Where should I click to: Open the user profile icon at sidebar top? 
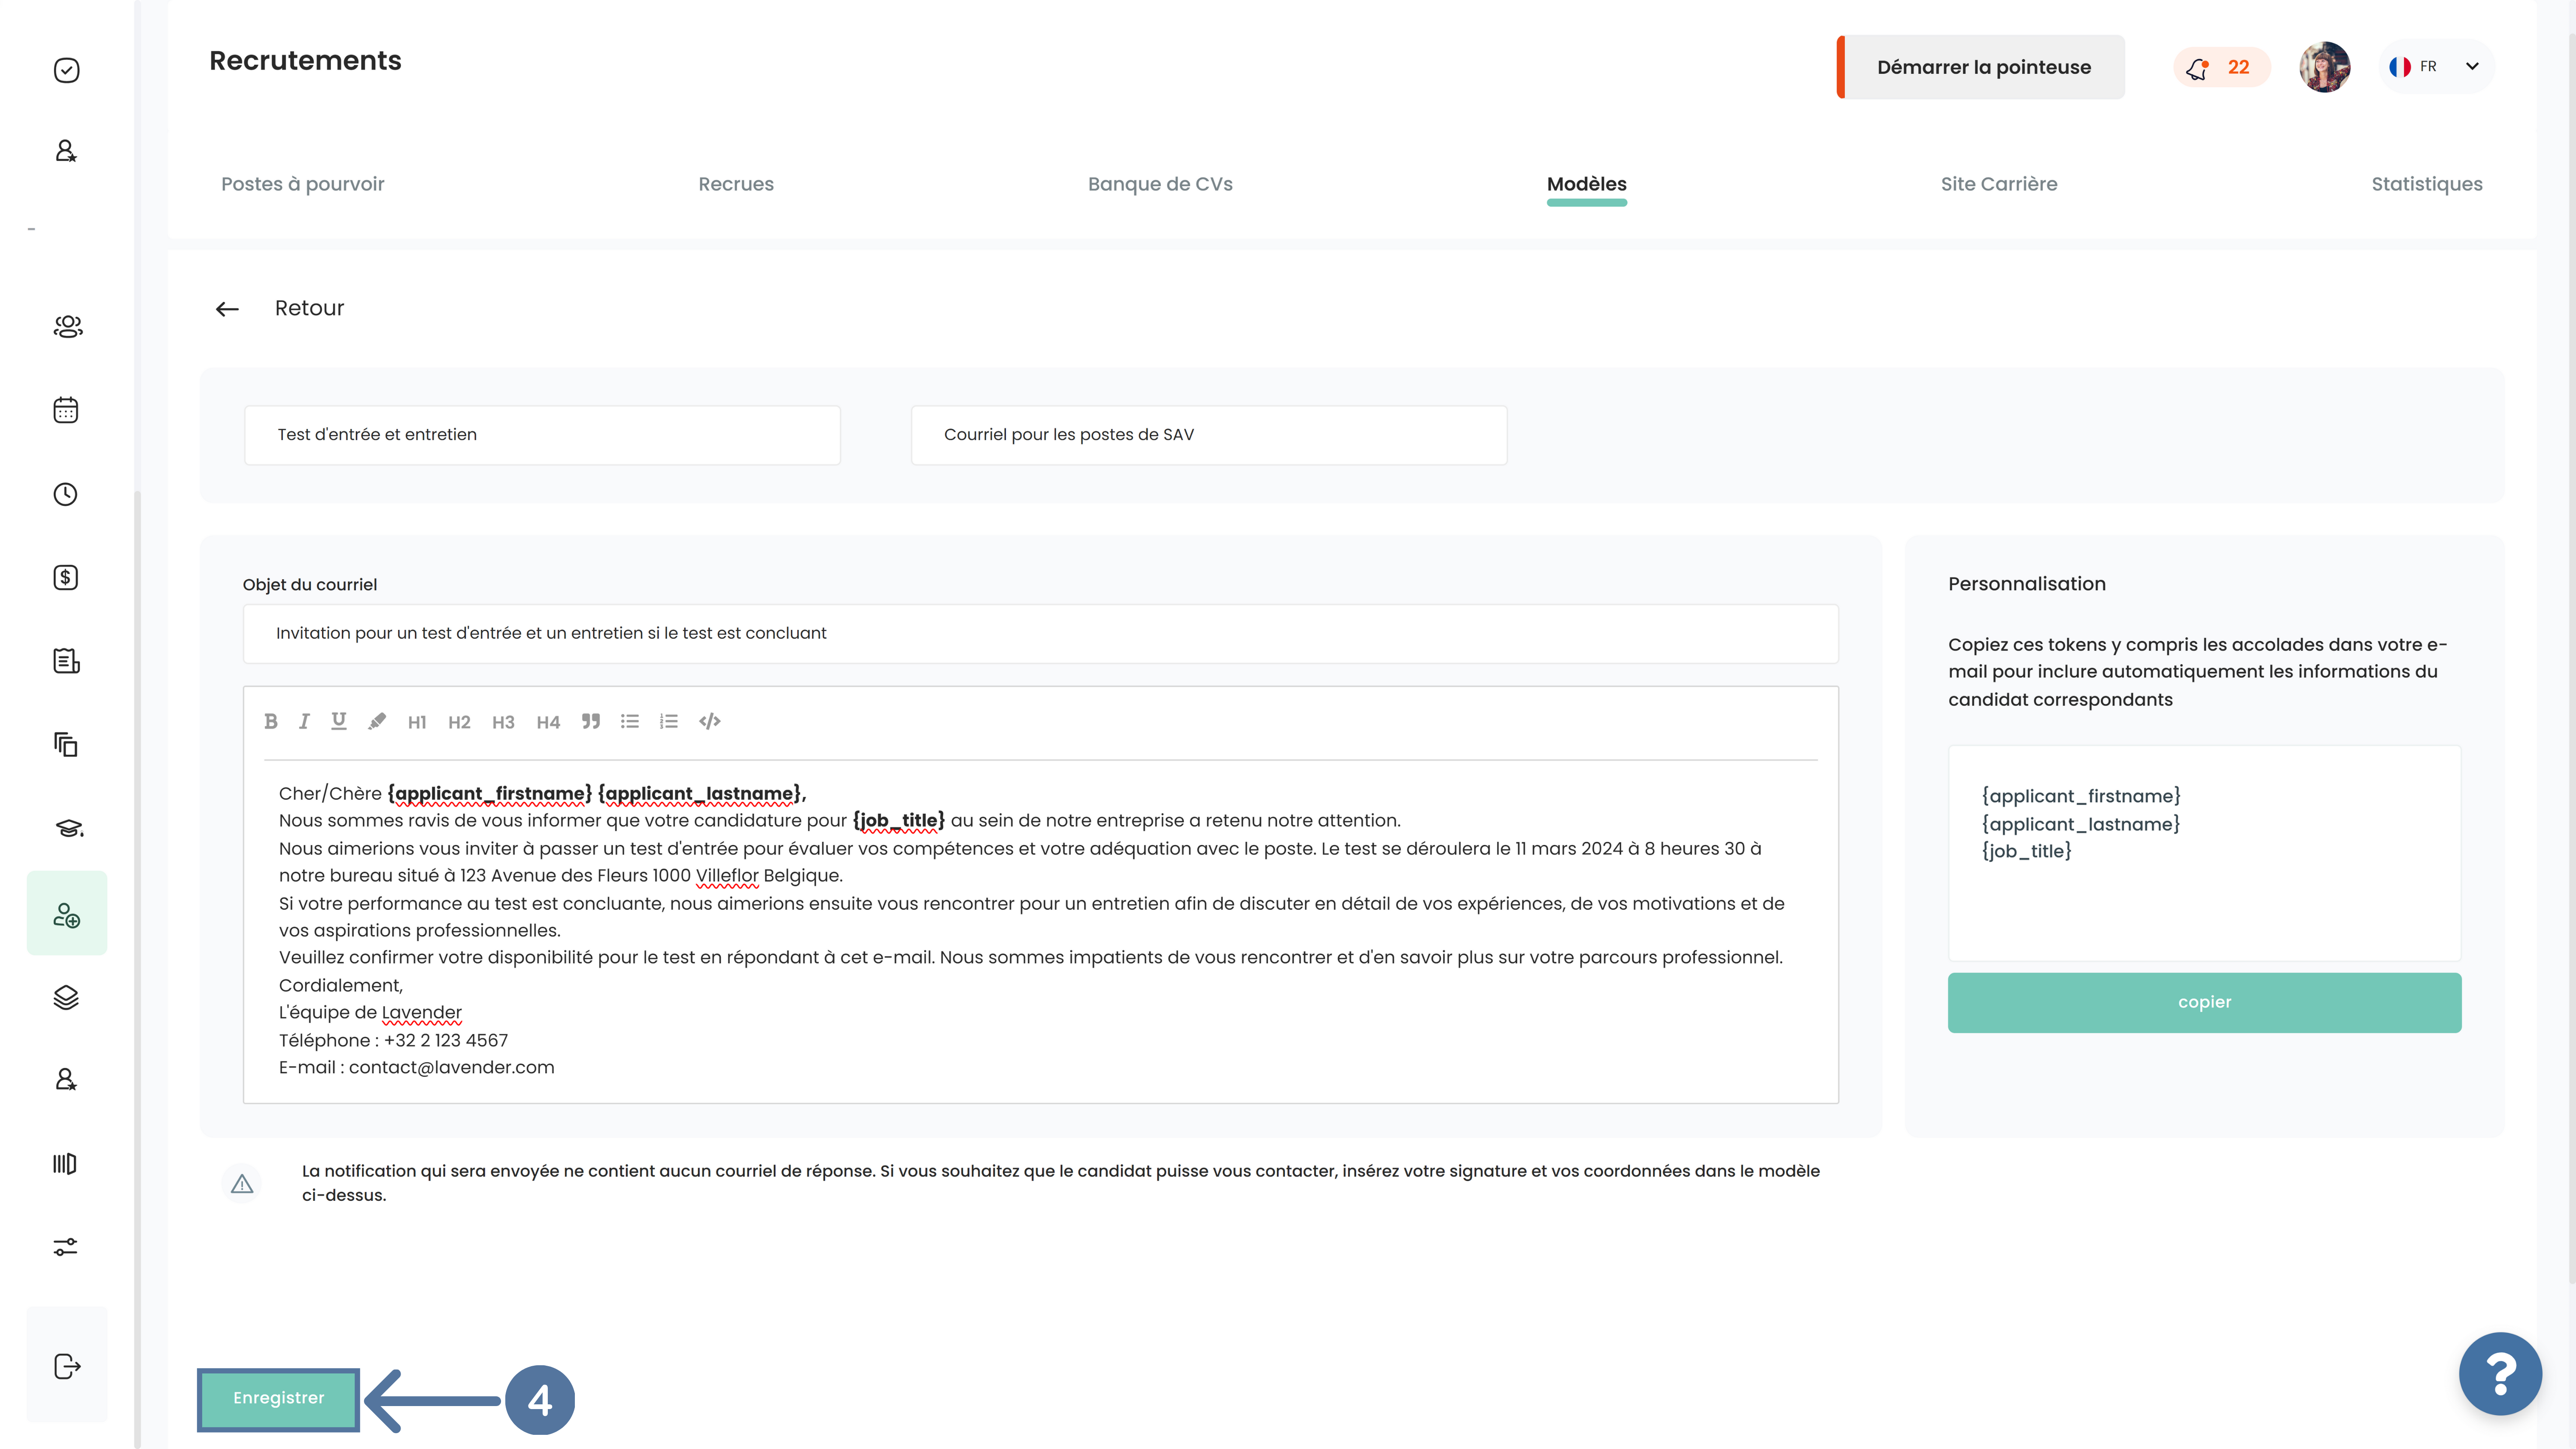click(66, 151)
